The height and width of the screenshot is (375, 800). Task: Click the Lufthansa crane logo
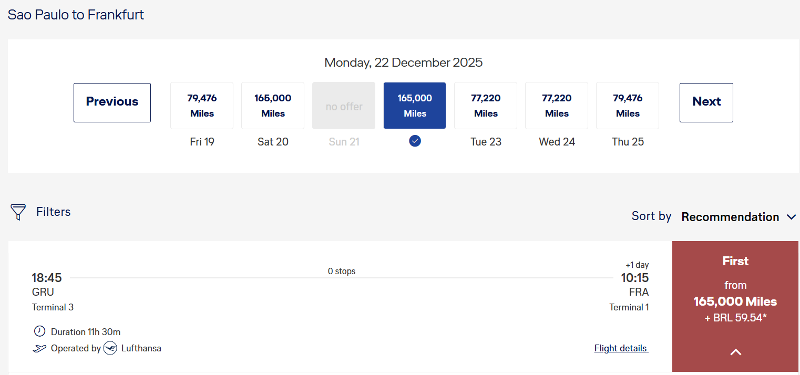(x=110, y=348)
